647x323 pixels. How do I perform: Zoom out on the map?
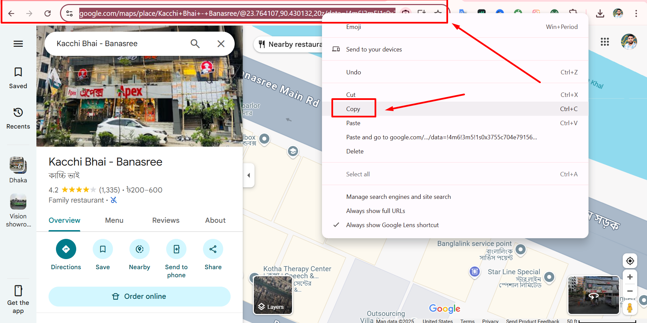point(630,291)
